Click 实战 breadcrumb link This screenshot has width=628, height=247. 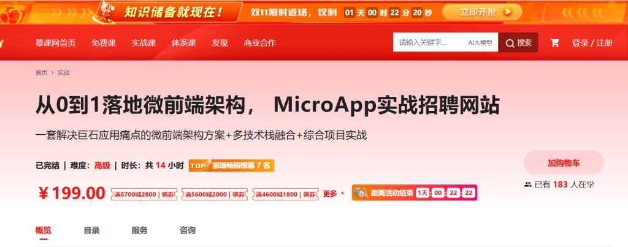[x=63, y=73]
